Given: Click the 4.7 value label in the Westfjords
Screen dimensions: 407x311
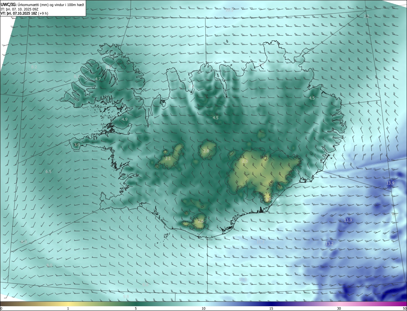Looking at the screenshot, I should click(x=98, y=79).
